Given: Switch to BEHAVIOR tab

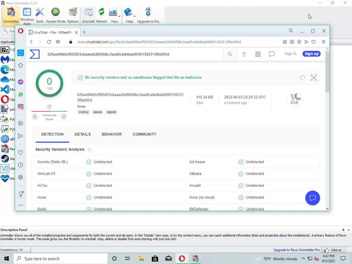Looking at the screenshot, I should tap(112, 134).
